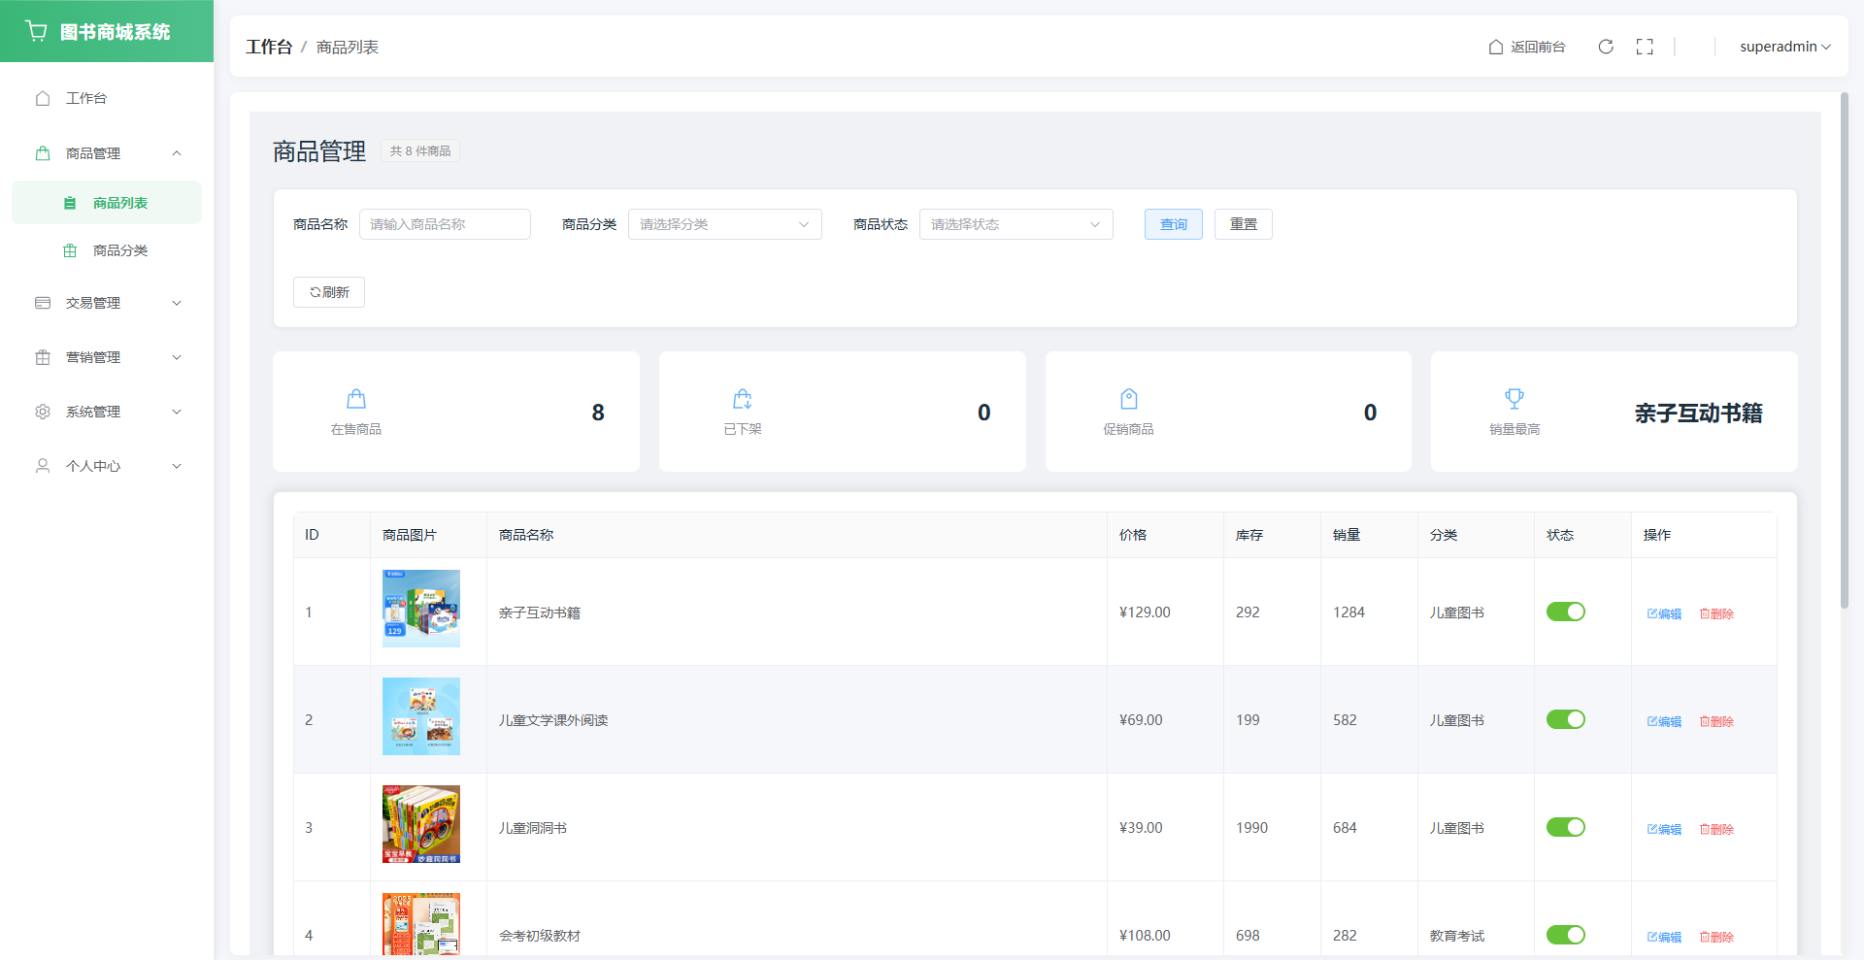Click the 商品名称 search input field
This screenshot has height=960, width=1864.
click(445, 224)
